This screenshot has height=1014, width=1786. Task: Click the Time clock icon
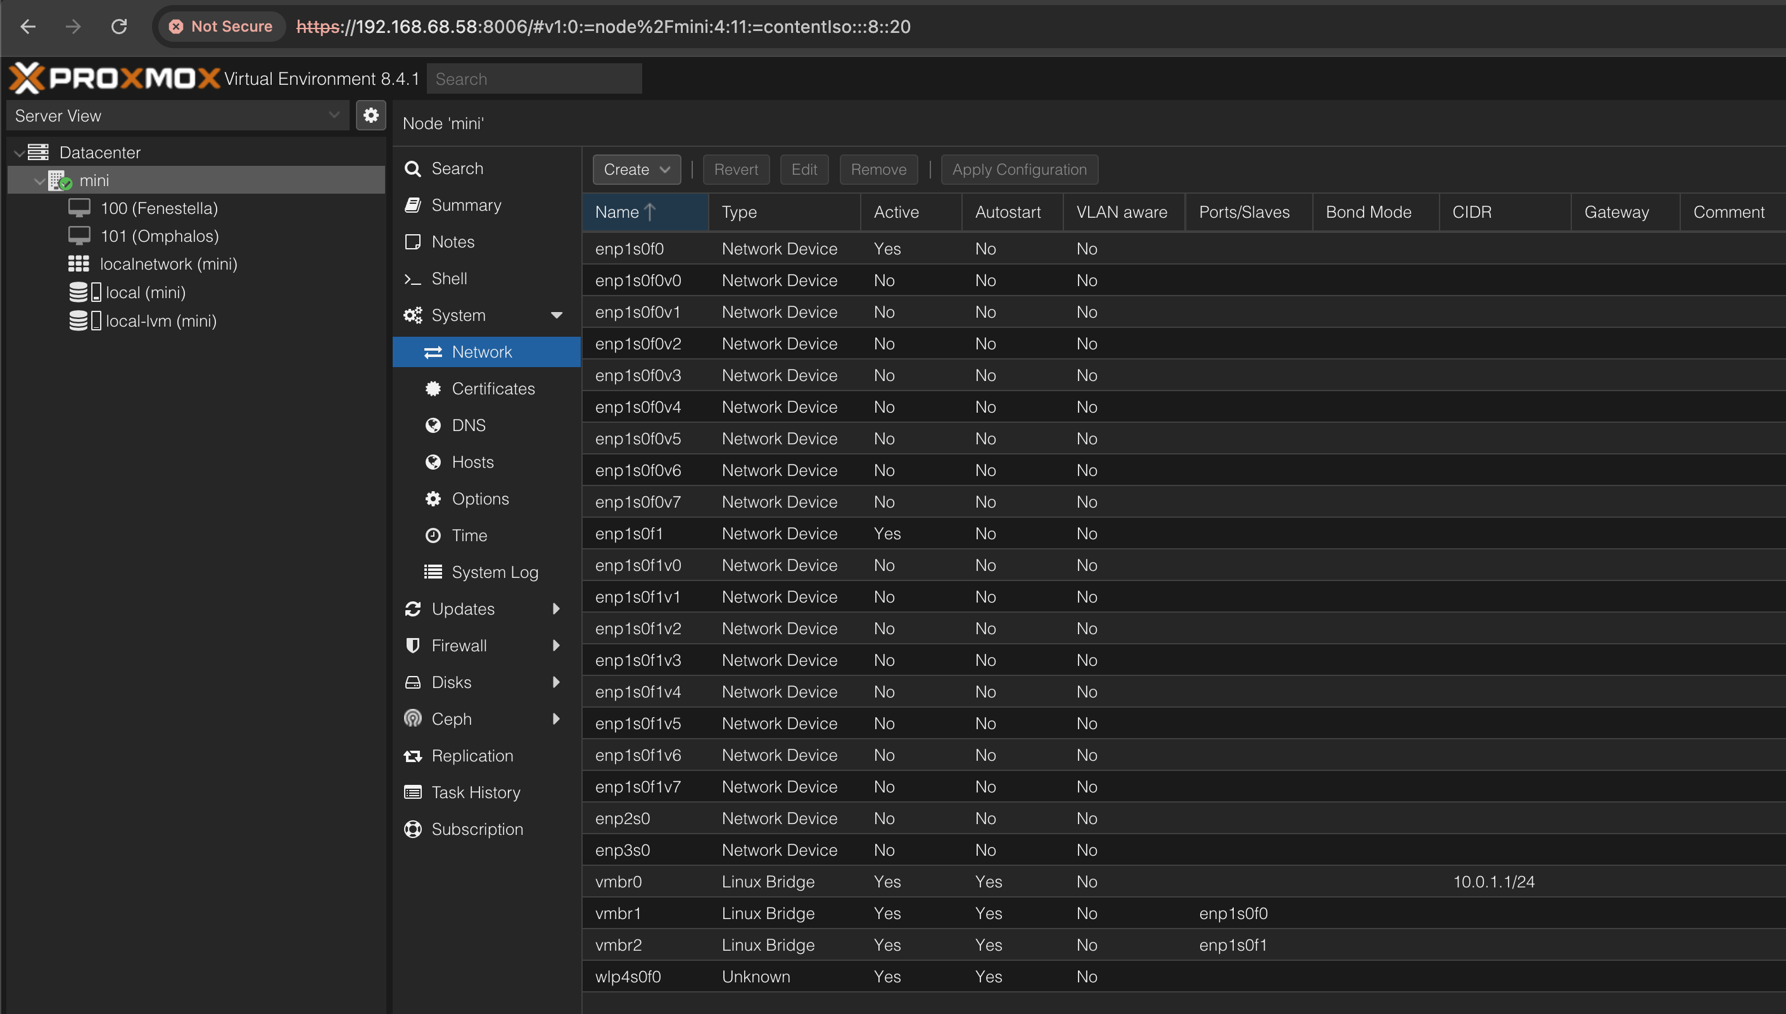[x=433, y=535]
